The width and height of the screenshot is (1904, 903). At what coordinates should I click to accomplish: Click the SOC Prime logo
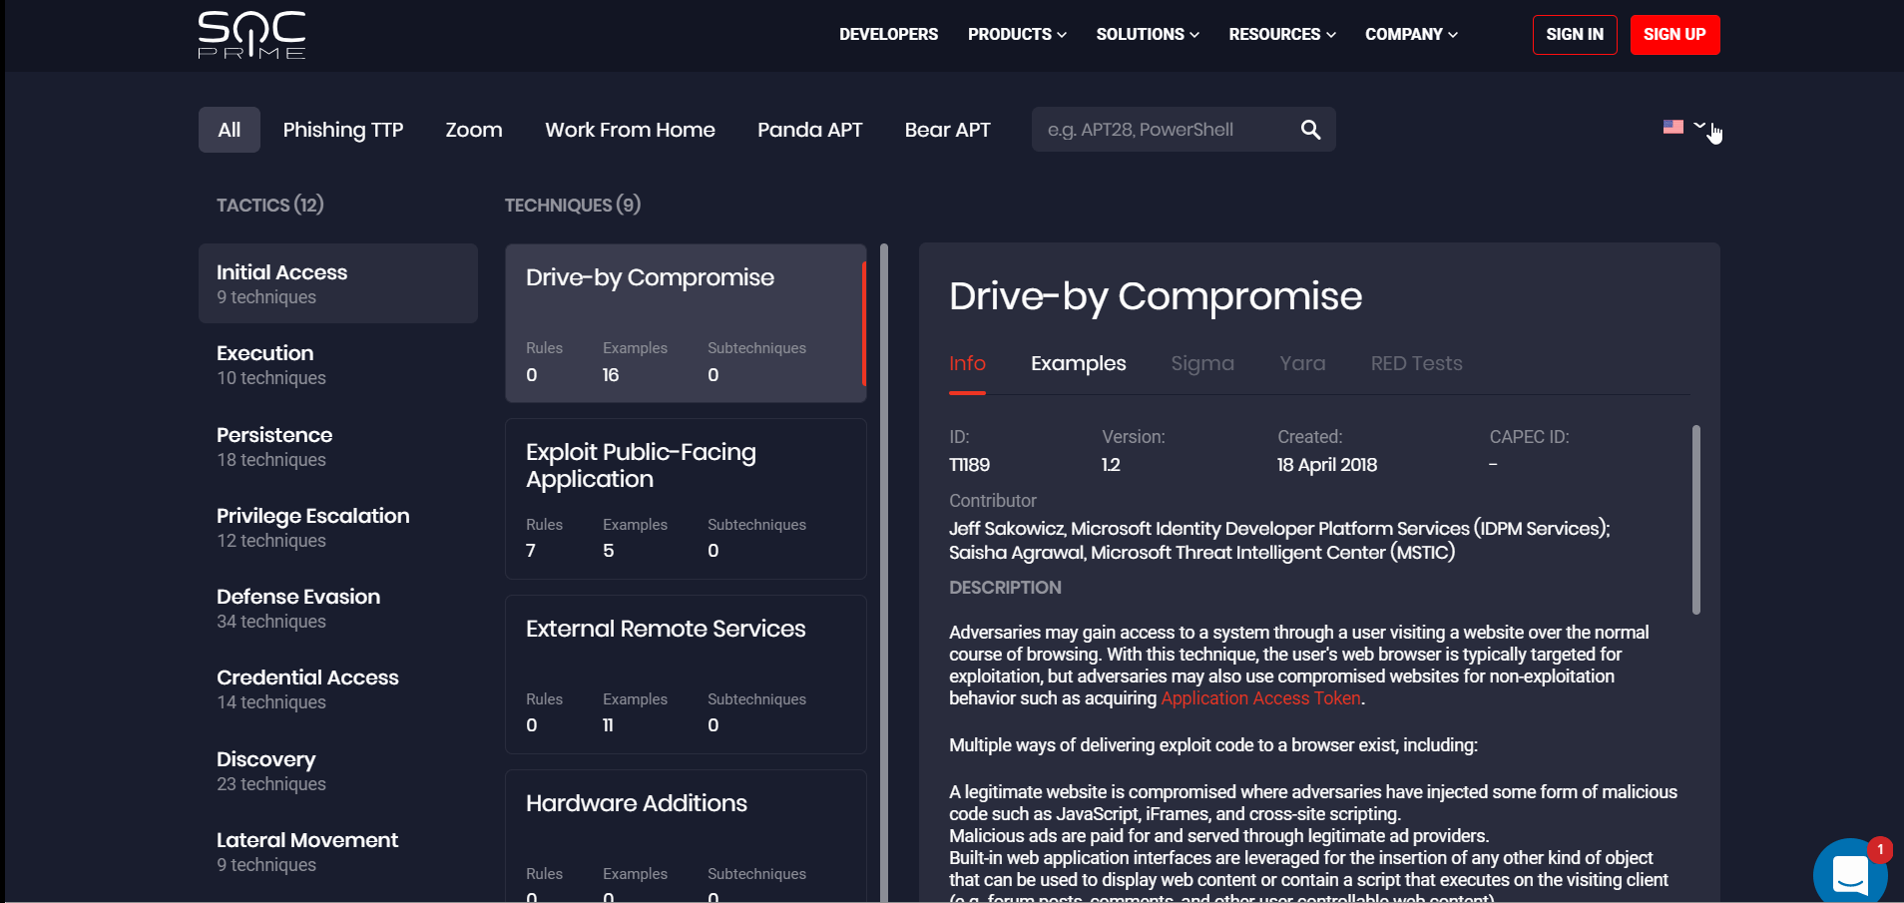[251, 35]
